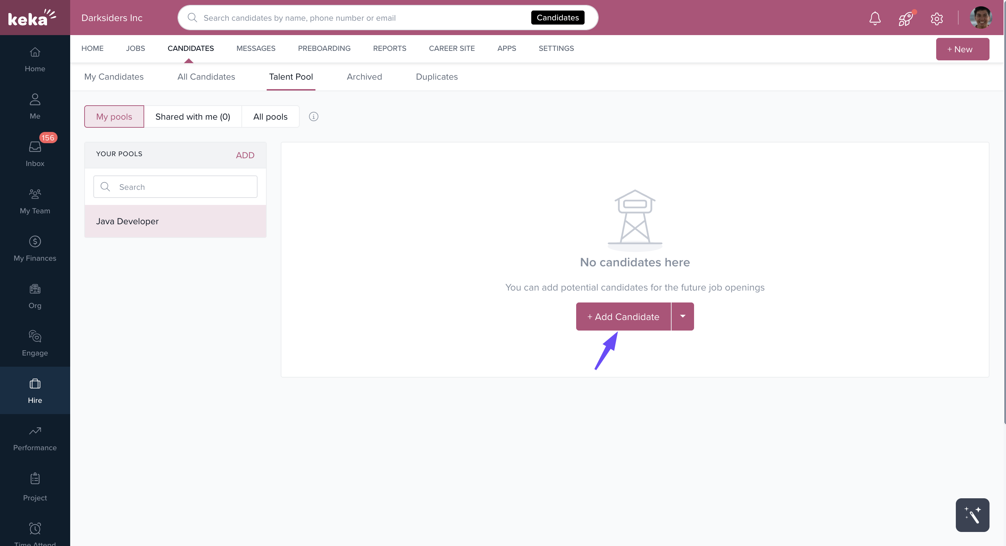Click the rocket icon in header
This screenshot has height=546, width=1006.
(905, 18)
